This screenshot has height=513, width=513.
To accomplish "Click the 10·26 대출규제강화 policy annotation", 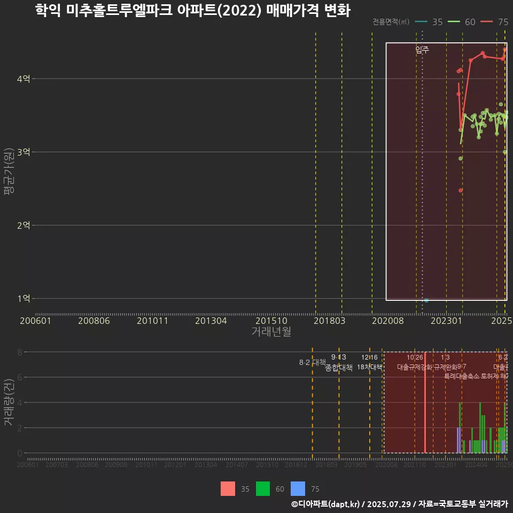I will tap(415, 362).
